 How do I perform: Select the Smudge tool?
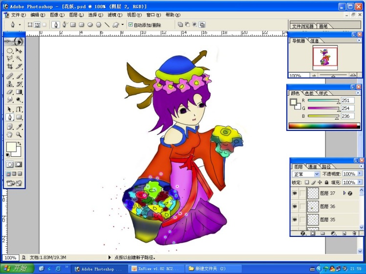click(x=10, y=100)
